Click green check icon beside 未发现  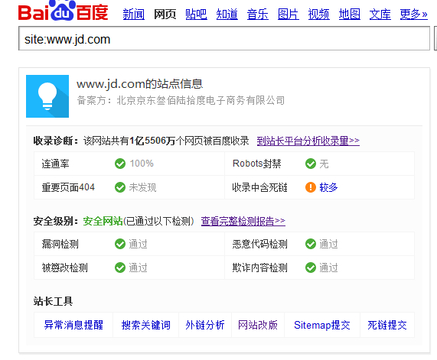coord(120,187)
